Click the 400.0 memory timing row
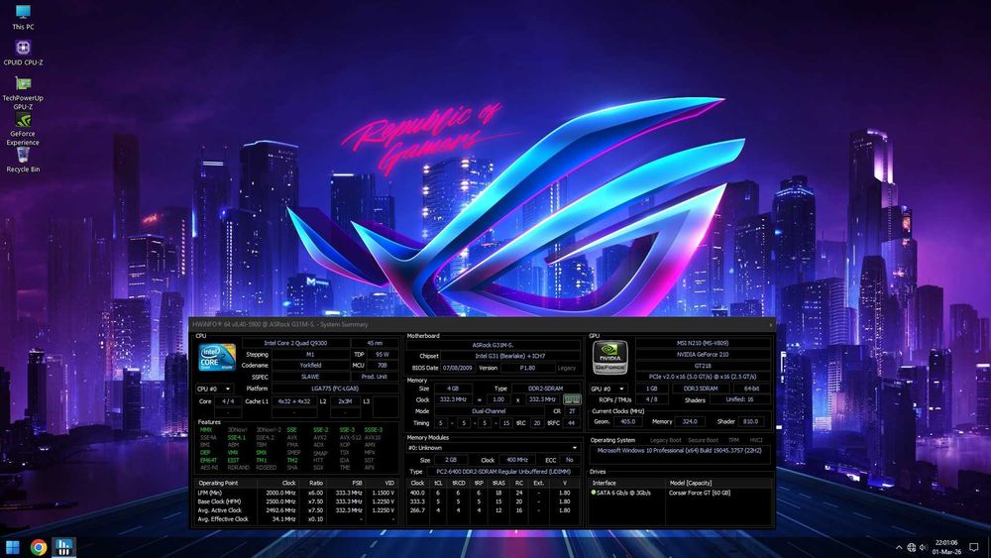Image resolution: width=991 pixels, height=558 pixels. [x=493, y=493]
